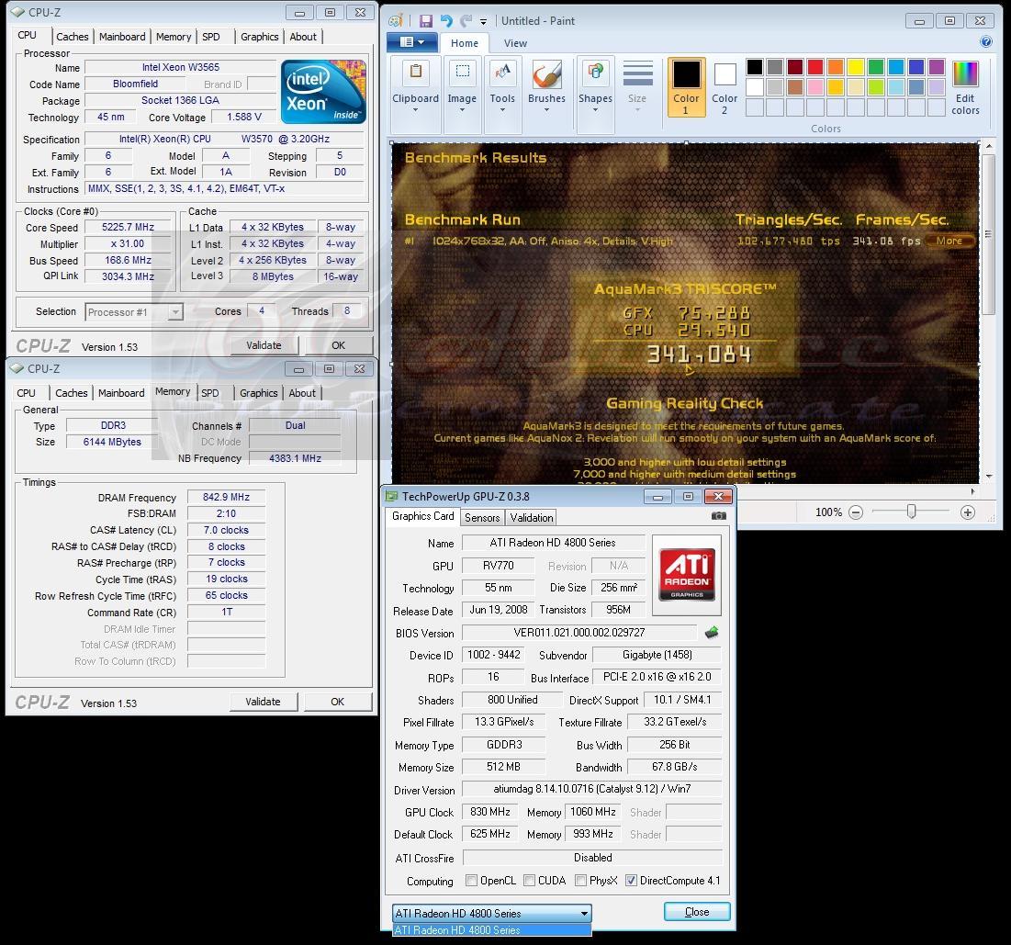1011x945 pixels.
Task: Click the GPU-Z camera screenshot icon
Action: pos(718,516)
